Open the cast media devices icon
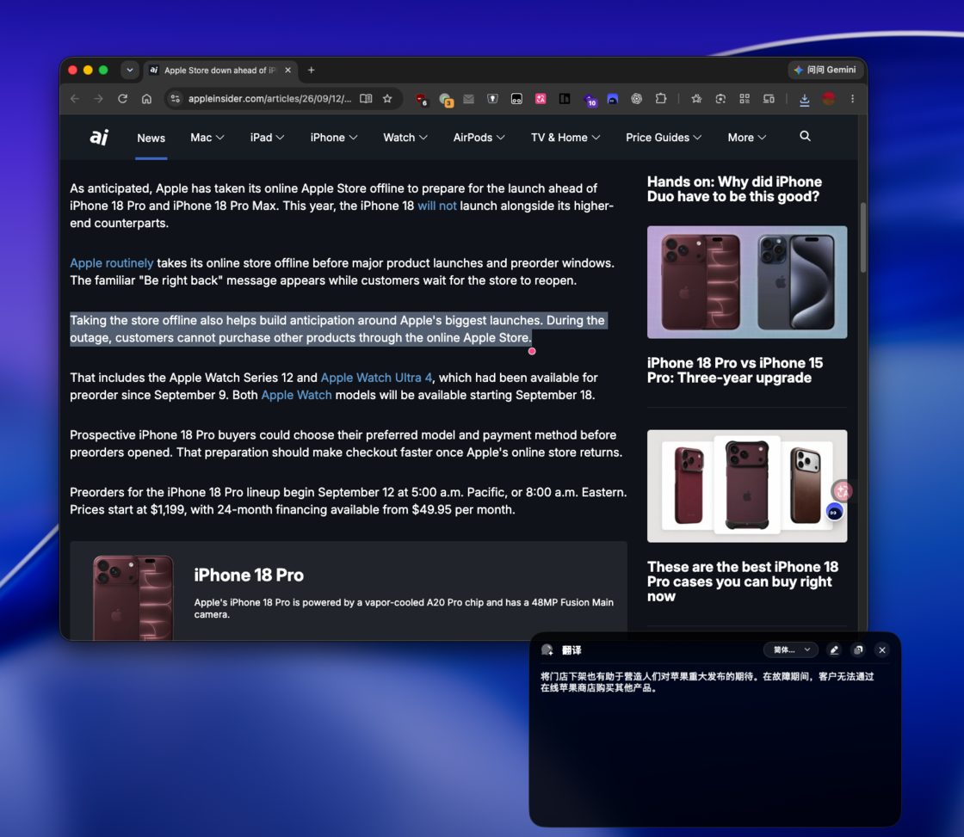The width and height of the screenshot is (964, 837). 769,98
